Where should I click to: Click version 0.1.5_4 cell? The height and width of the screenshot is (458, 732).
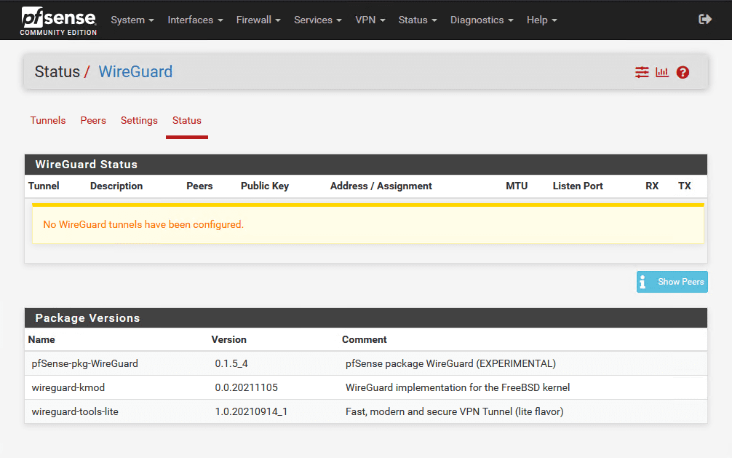(231, 363)
